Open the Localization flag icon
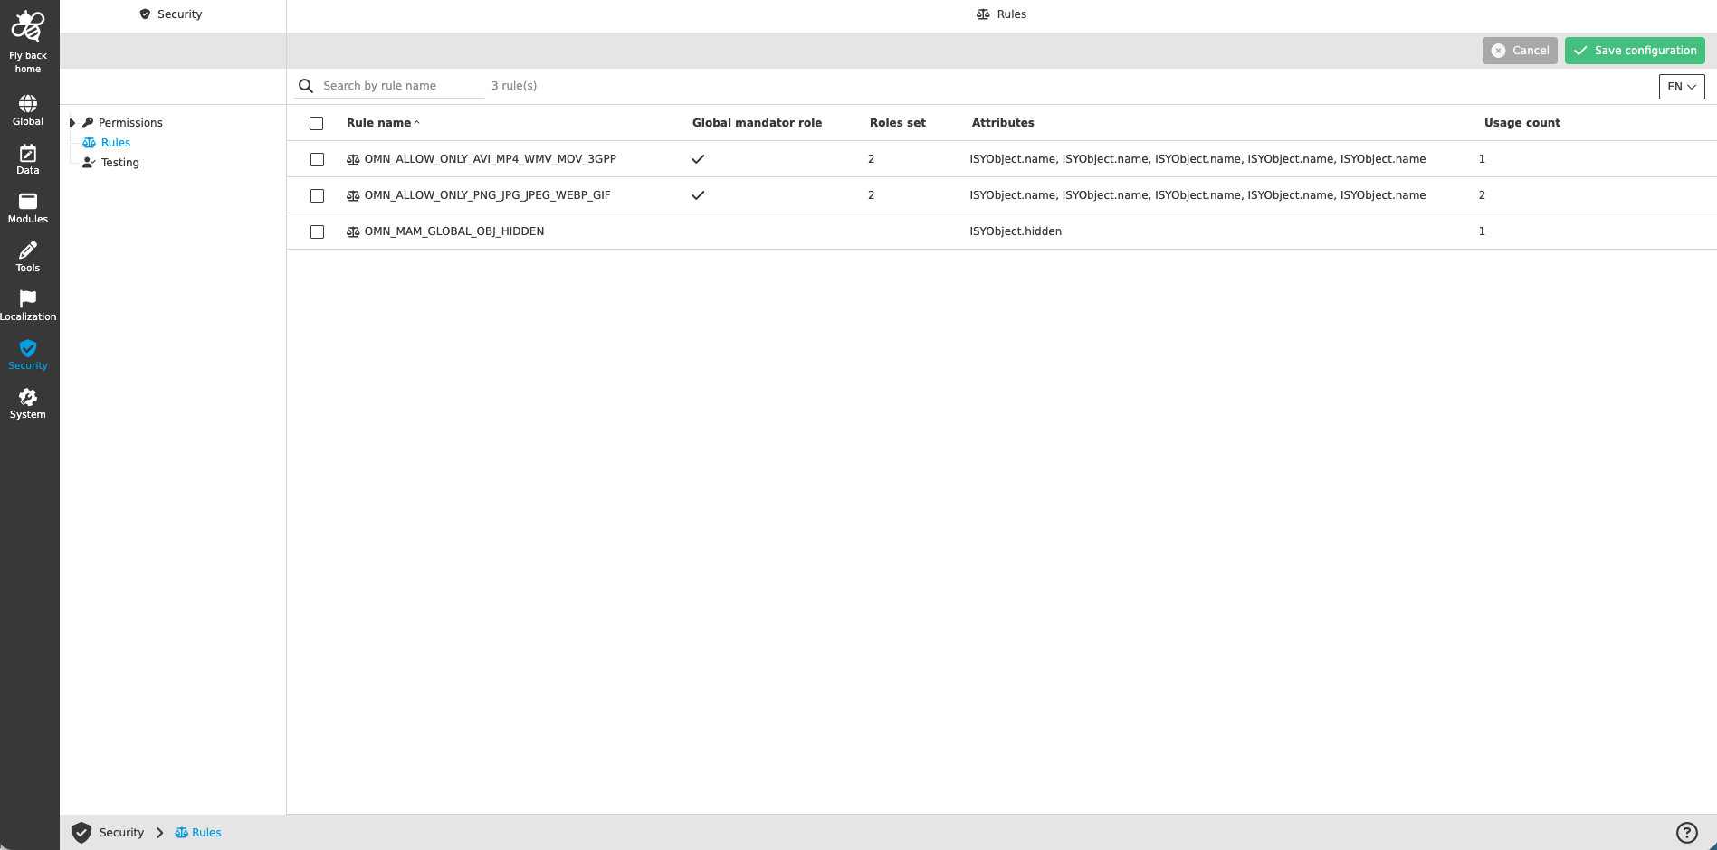This screenshot has height=850, width=1717. tap(28, 298)
